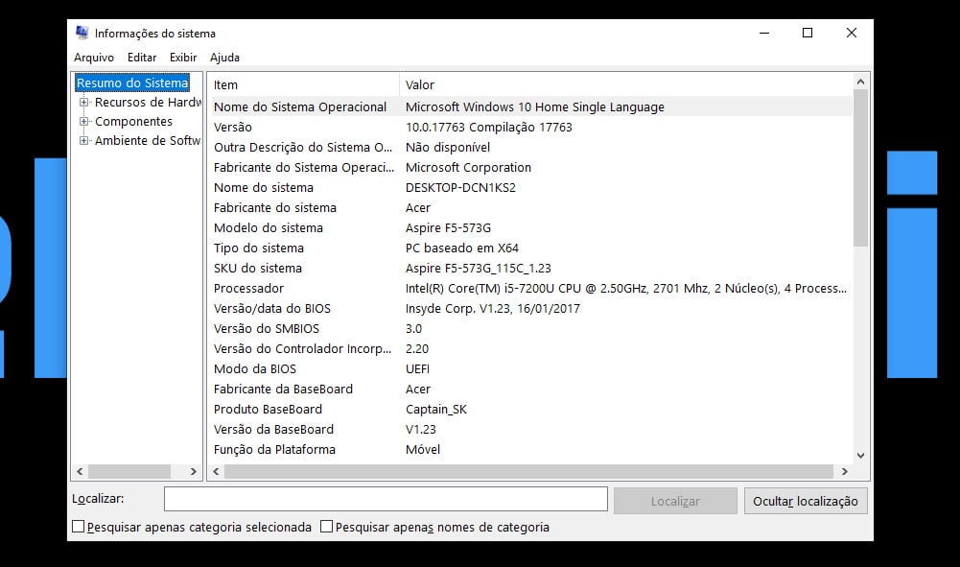Select the Versão row

[531, 128]
